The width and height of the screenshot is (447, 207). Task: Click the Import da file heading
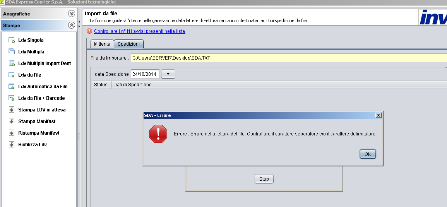[x=101, y=14]
